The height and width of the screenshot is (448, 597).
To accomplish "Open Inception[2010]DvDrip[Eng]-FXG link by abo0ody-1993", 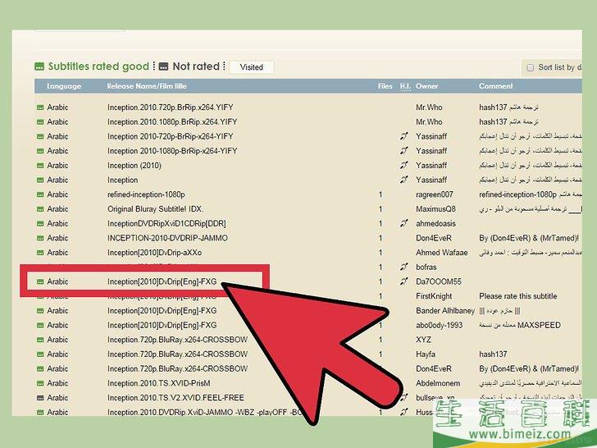I will pyautogui.click(x=162, y=325).
